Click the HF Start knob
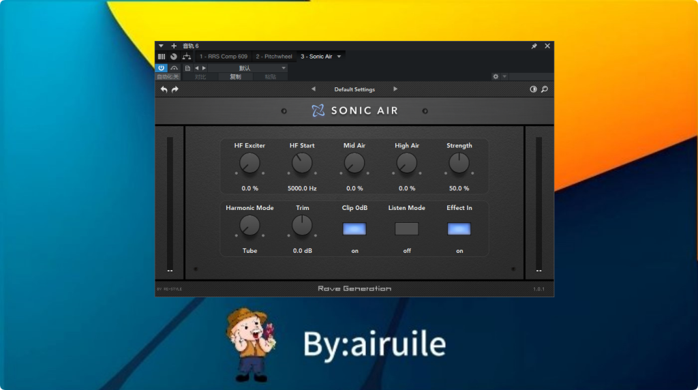The image size is (698, 390). click(302, 164)
